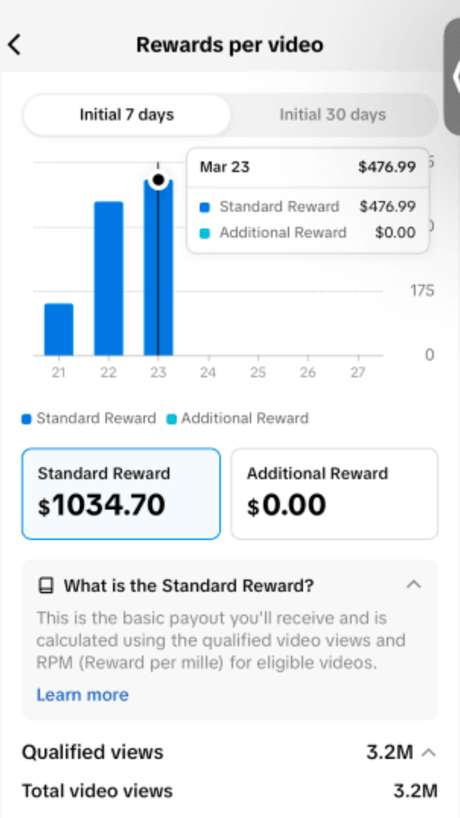Click the book icon beside Standard Reward question
Image resolution: width=460 pixels, height=818 pixels.
pyautogui.click(x=46, y=585)
